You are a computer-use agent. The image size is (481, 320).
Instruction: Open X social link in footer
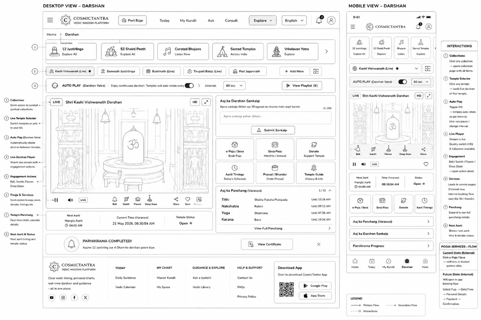(85, 297)
